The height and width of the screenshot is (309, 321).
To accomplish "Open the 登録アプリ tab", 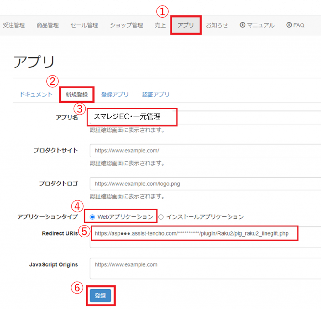I will [x=115, y=94].
